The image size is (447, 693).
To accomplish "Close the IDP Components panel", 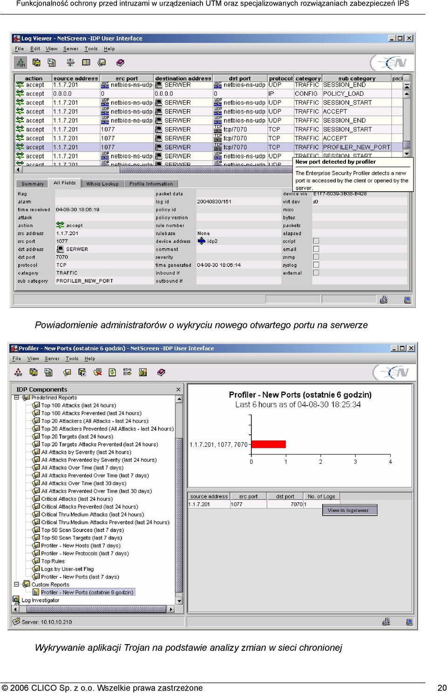I will click(178, 389).
